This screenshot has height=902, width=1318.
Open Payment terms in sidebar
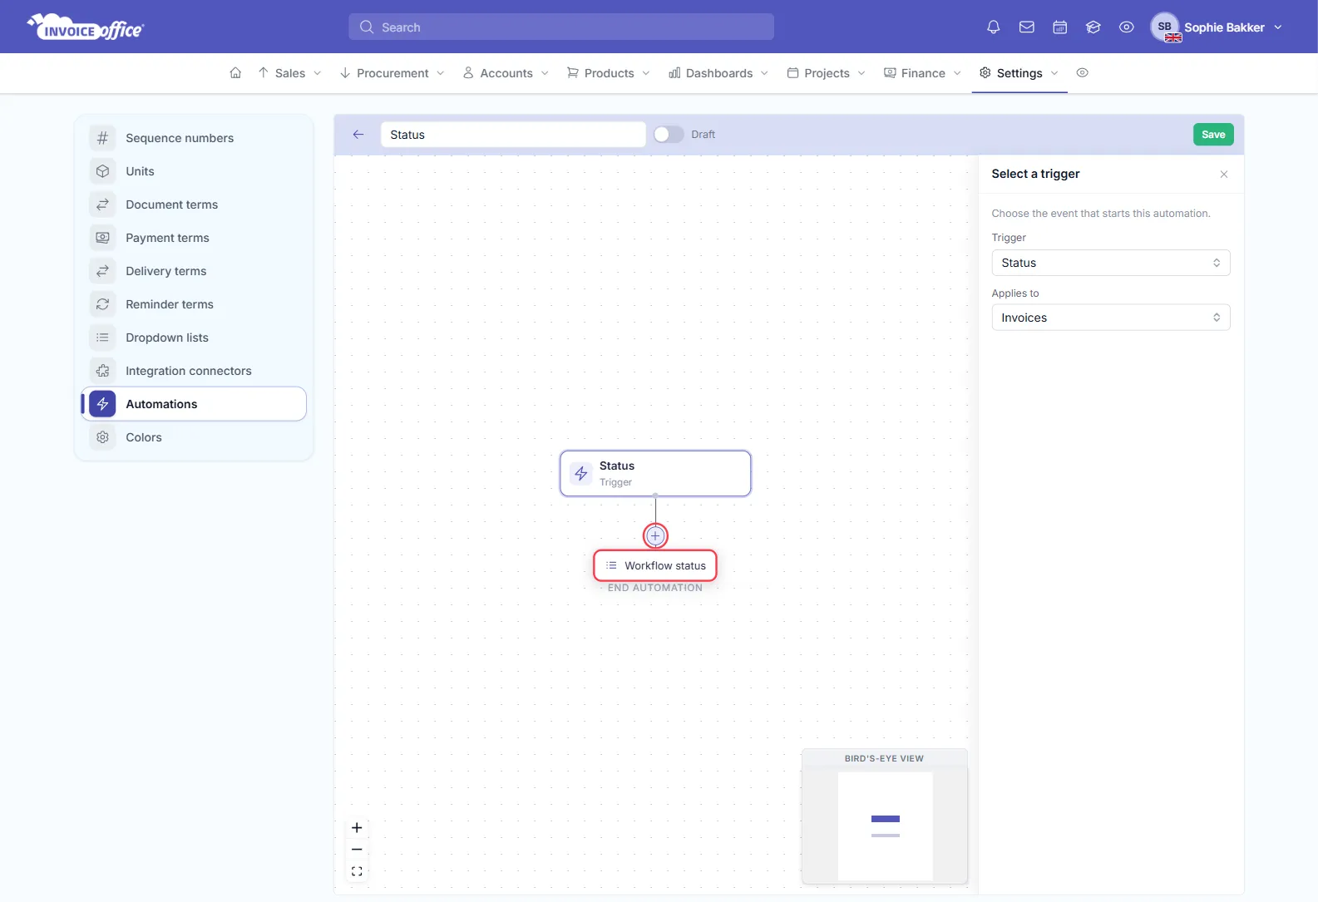click(194, 238)
